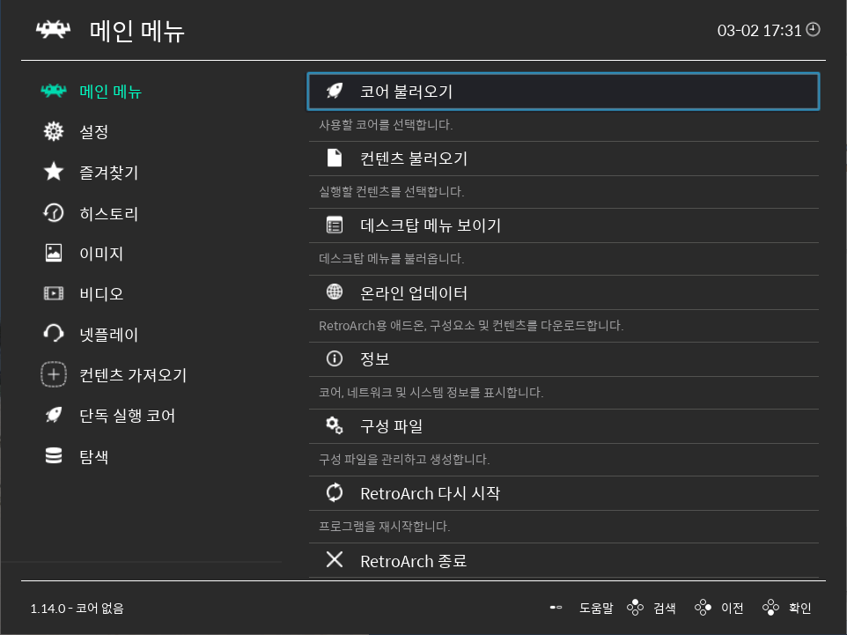Click the database icon for 탐색
The image size is (847, 635).
coord(54,456)
